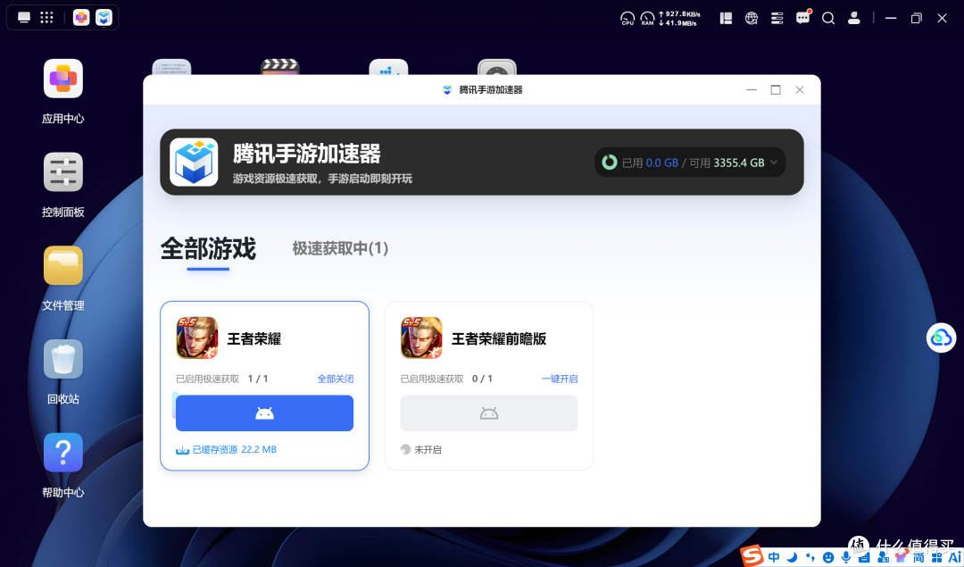Open the message notifications icon

click(x=803, y=18)
